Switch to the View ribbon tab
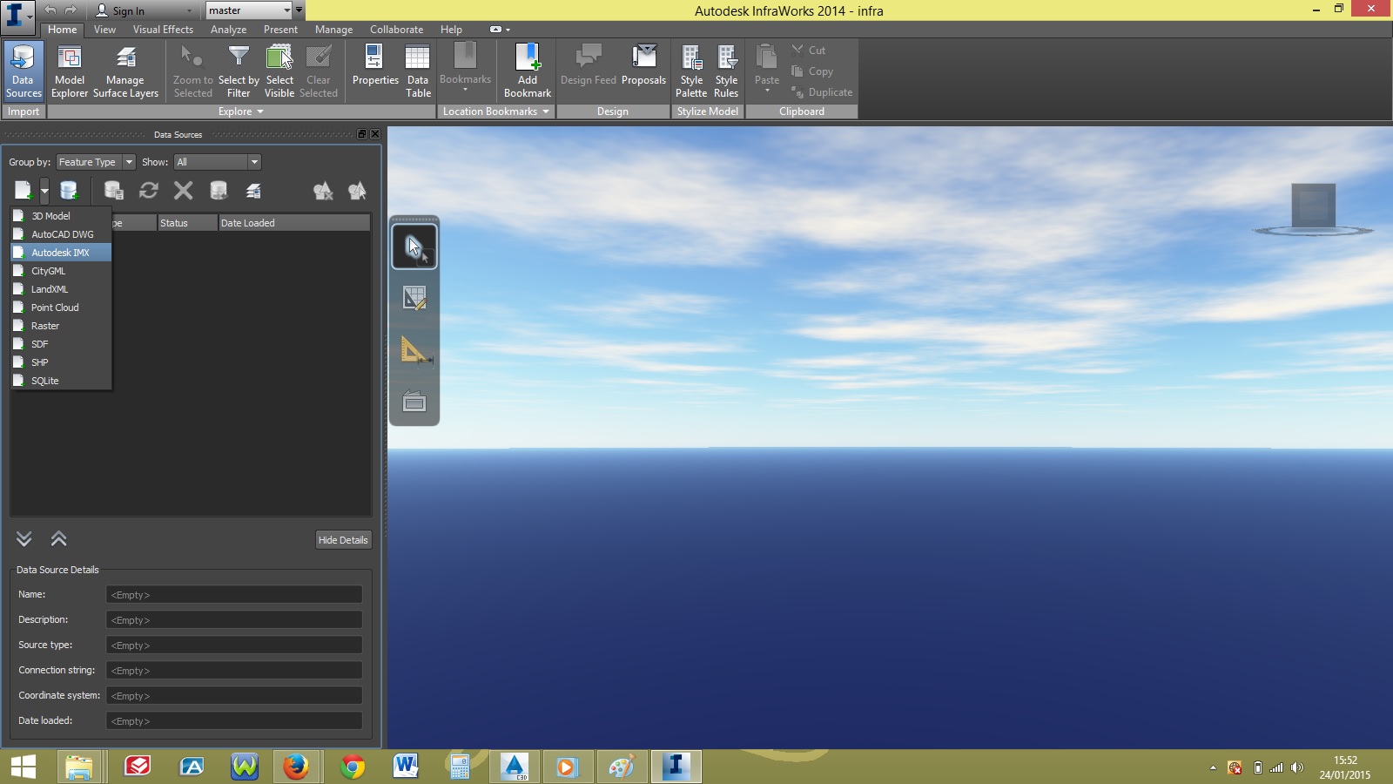1393x784 pixels. (x=104, y=30)
